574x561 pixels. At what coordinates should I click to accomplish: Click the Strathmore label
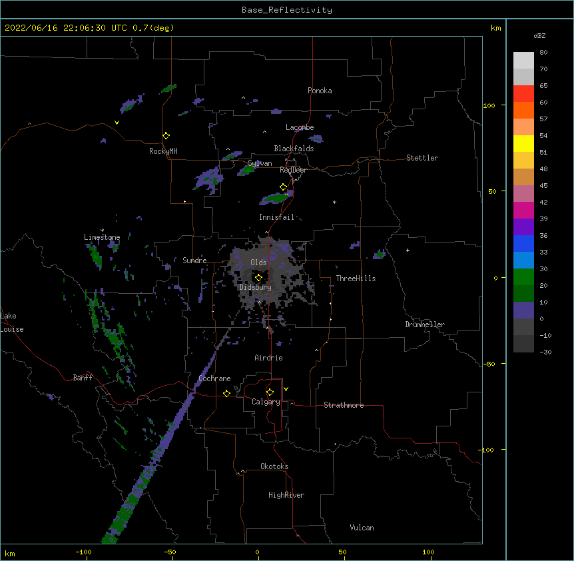tap(344, 405)
